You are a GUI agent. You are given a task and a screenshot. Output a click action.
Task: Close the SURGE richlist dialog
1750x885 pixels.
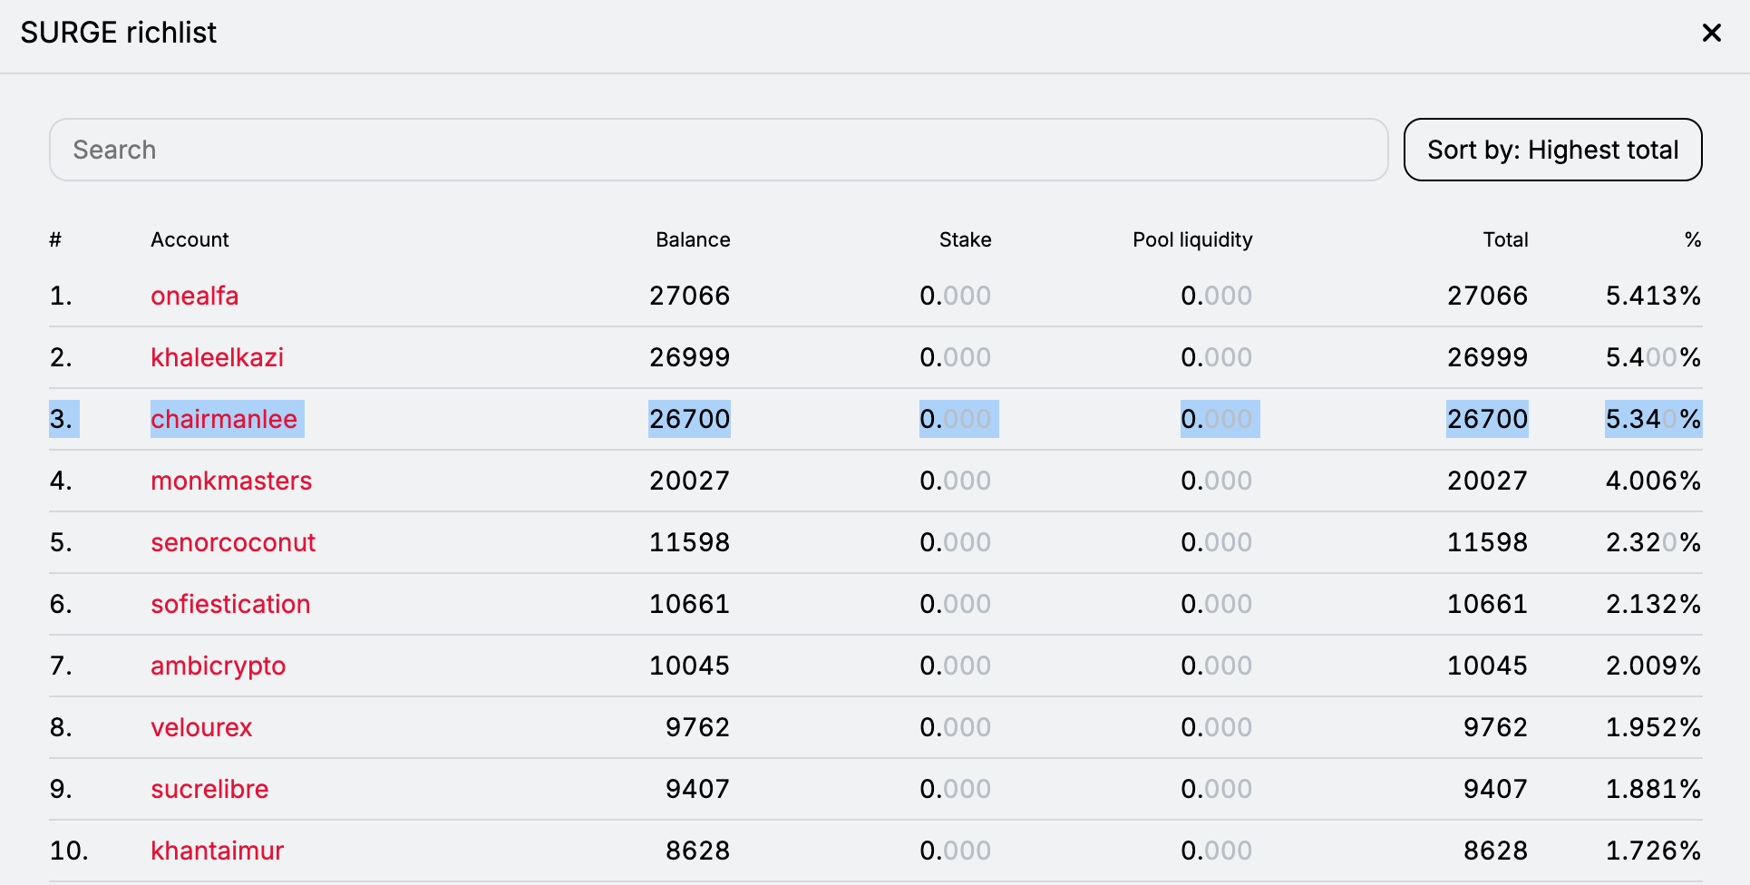tap(1711, 34)
